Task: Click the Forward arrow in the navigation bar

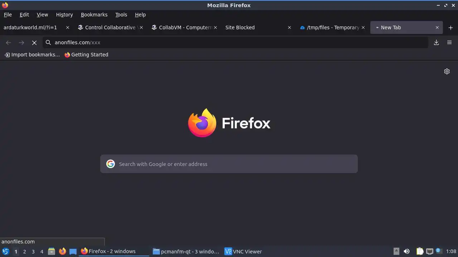Action: (21, 42)
